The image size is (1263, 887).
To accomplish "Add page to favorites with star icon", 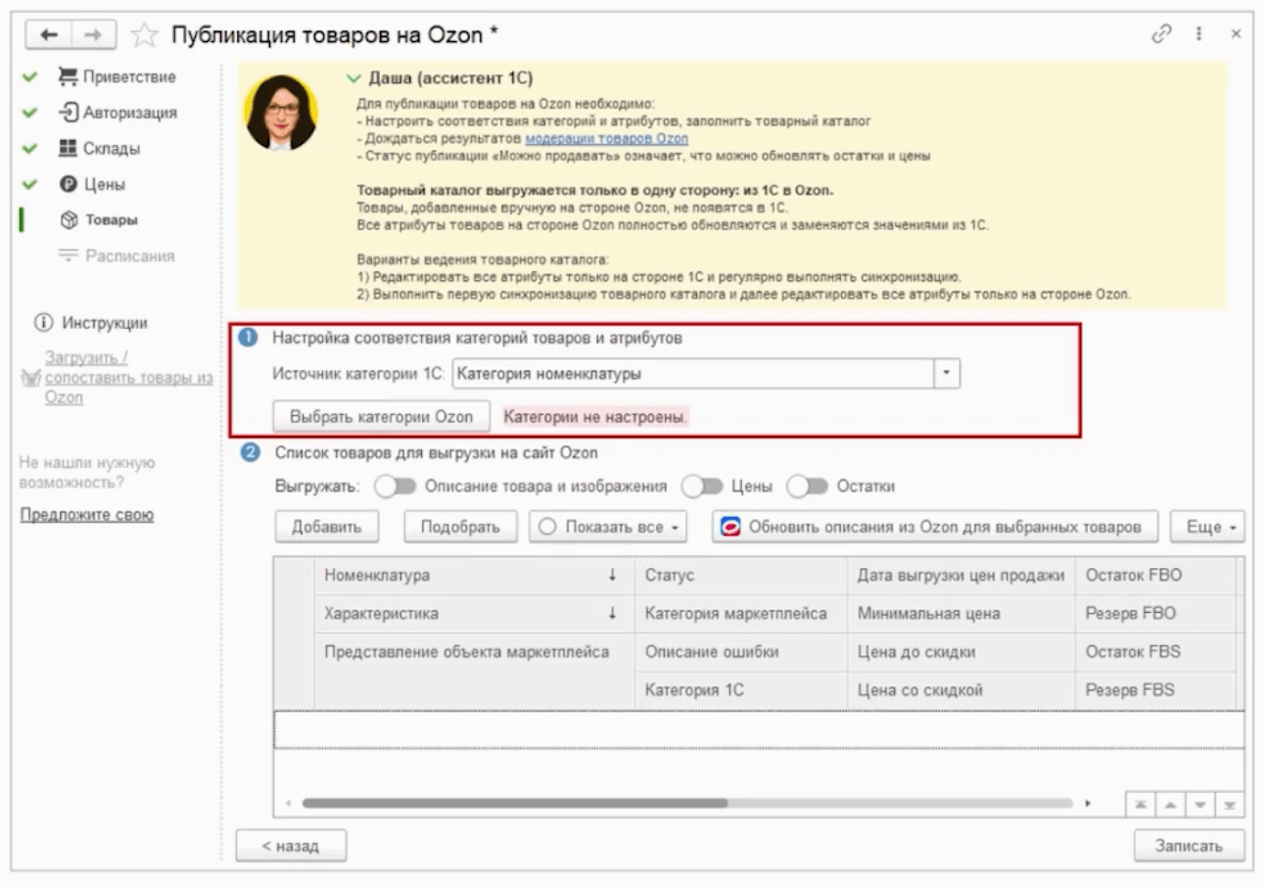I will pyautogui.click(x=145, y=35).
